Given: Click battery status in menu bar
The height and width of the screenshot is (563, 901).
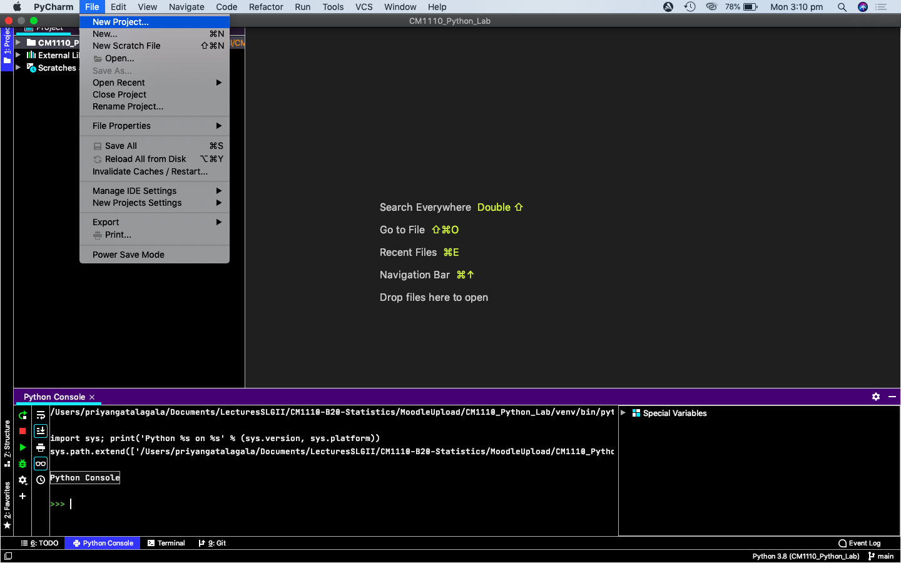Looking at the screenshot, I should [741, 7].
